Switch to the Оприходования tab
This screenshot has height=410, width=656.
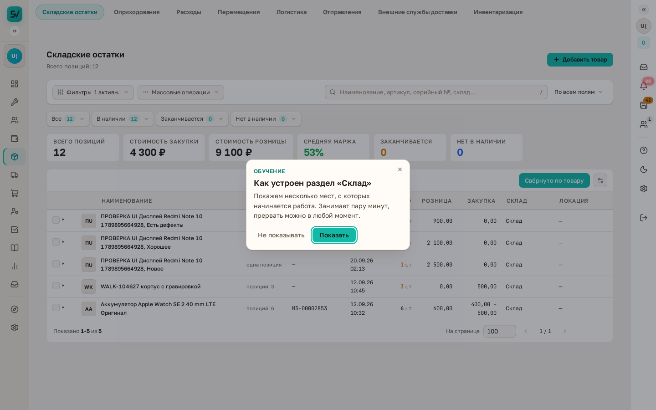click(x=137, y=12)
